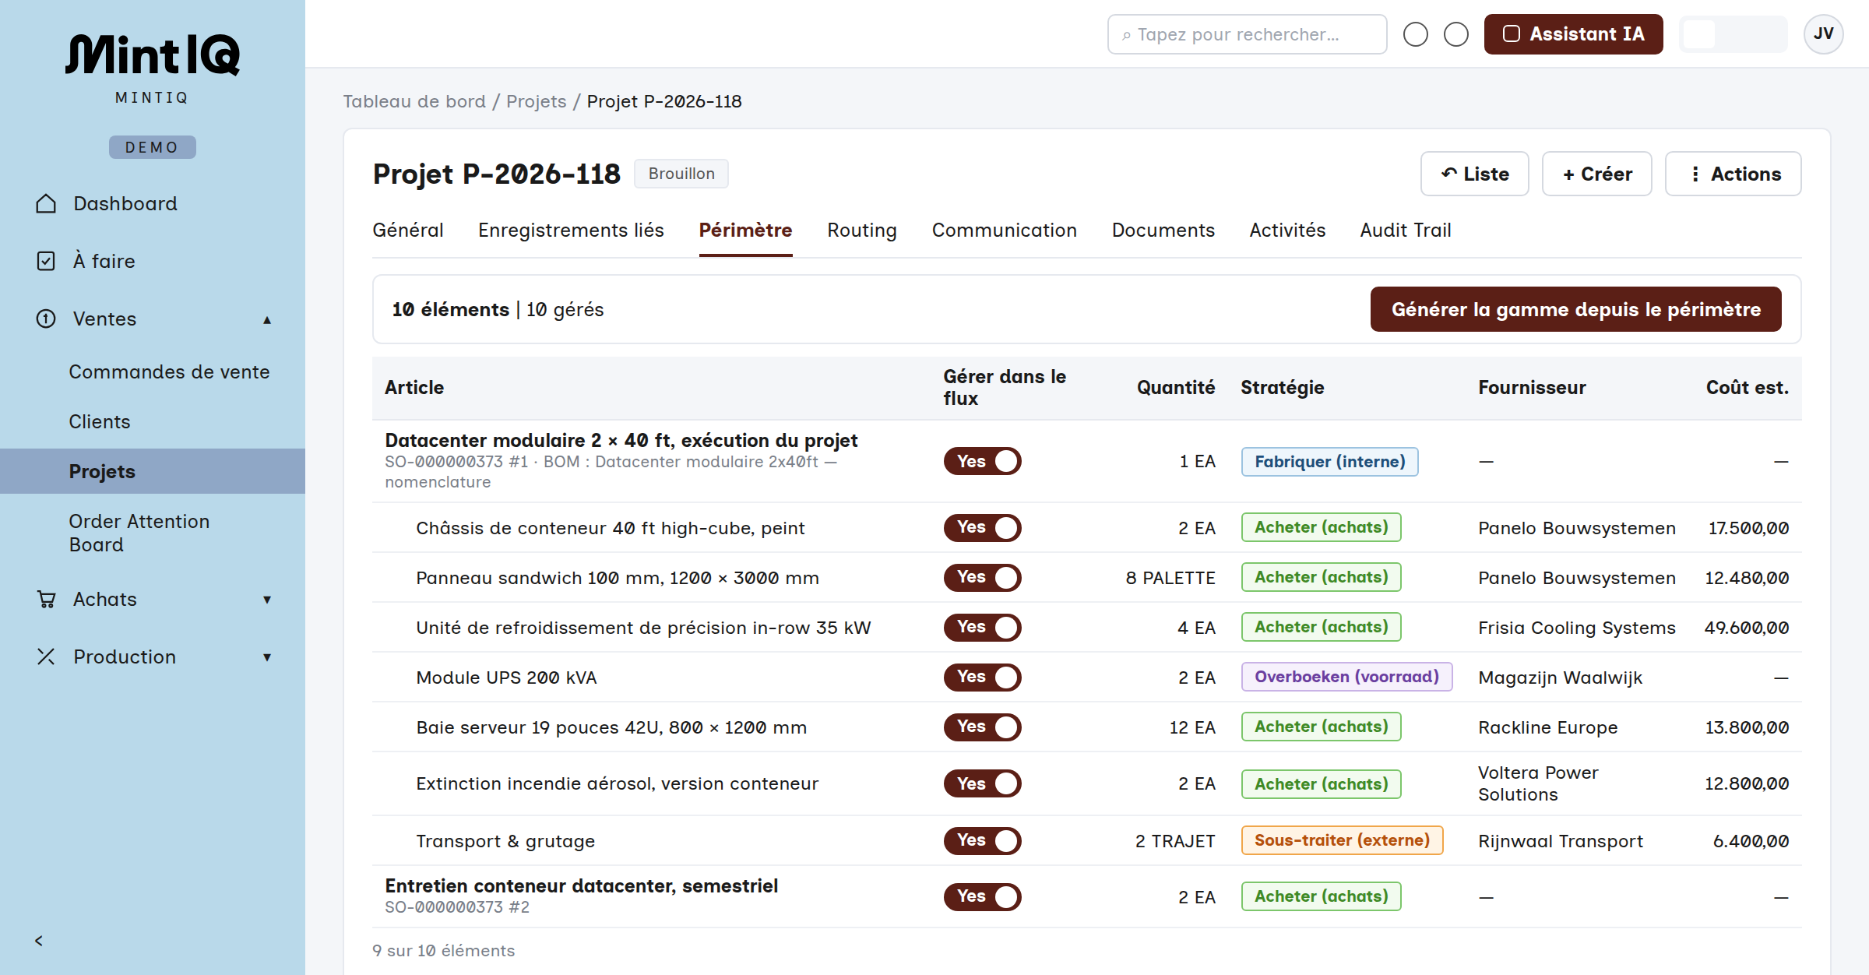Expand the Achats menu section
1869x975 pixels.
(267, 600)
